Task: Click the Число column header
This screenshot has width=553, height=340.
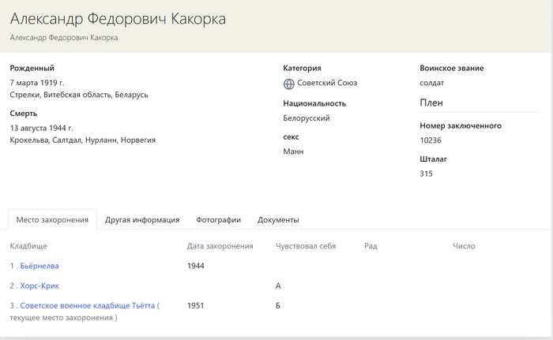Action: pos(464,246)
